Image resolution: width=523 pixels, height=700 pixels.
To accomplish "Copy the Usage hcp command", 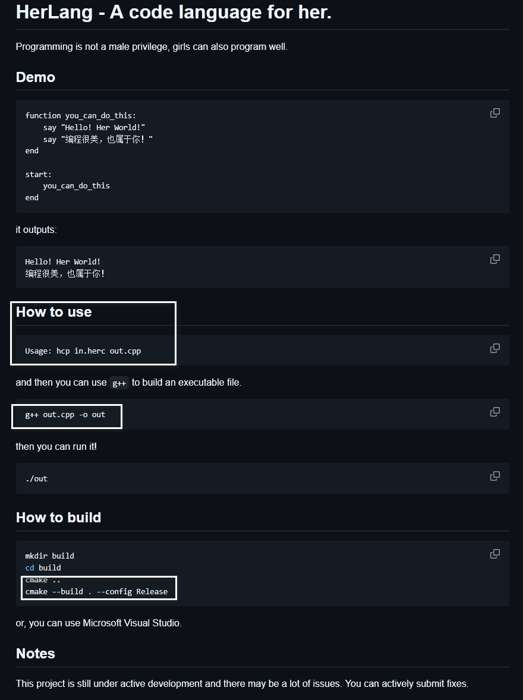I will (494, 348).
